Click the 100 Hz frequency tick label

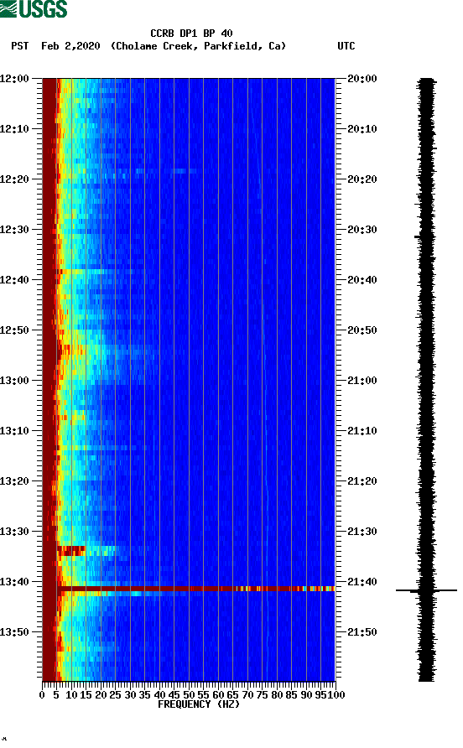(x=336, y=695)
